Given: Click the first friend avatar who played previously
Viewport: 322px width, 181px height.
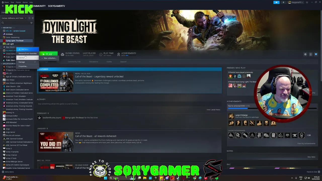Looking at the screenshot, I should (x=230, y=76).
